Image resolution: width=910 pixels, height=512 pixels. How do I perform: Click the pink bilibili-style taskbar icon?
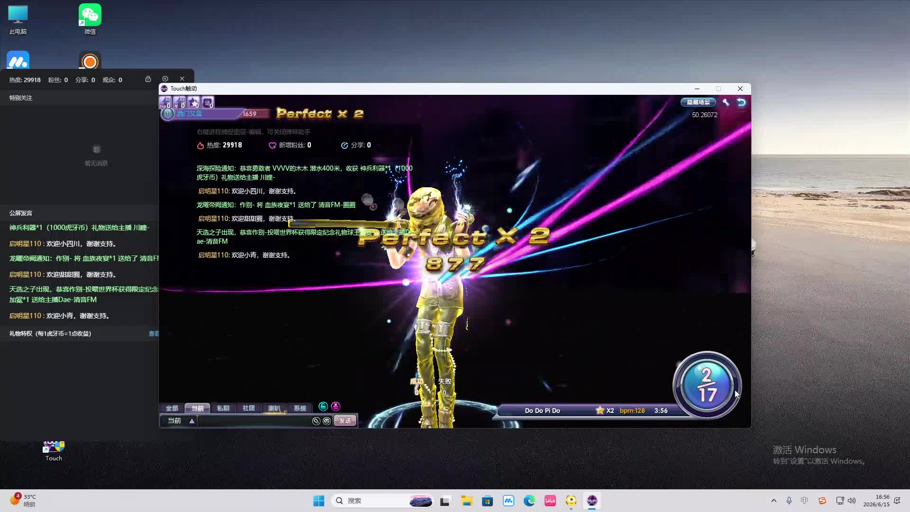pyautogui.click(x=550, y=501)
